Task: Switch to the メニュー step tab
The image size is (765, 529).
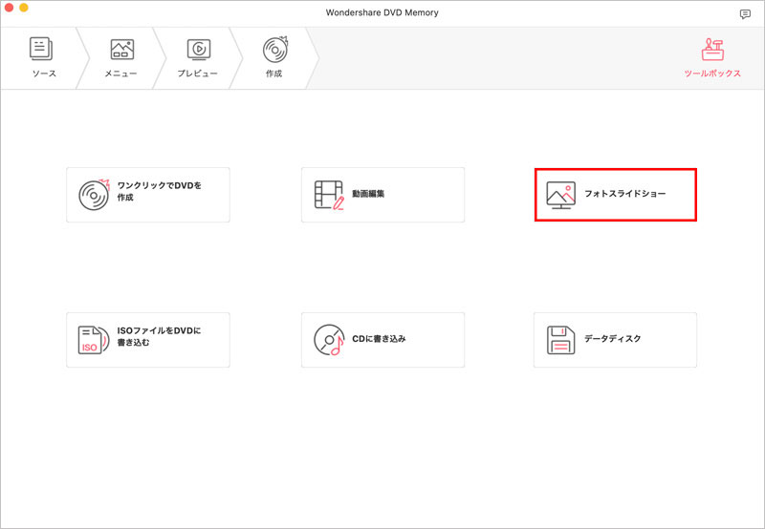Action: [x=121, y=58]
